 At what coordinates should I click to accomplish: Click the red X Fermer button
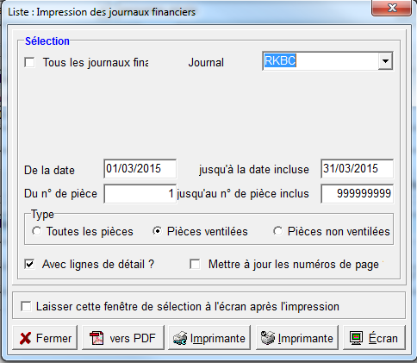pos(45,338)
